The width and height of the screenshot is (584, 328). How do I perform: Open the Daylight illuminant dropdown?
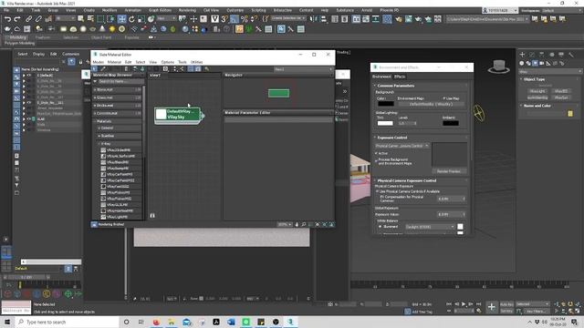[430, 227]
